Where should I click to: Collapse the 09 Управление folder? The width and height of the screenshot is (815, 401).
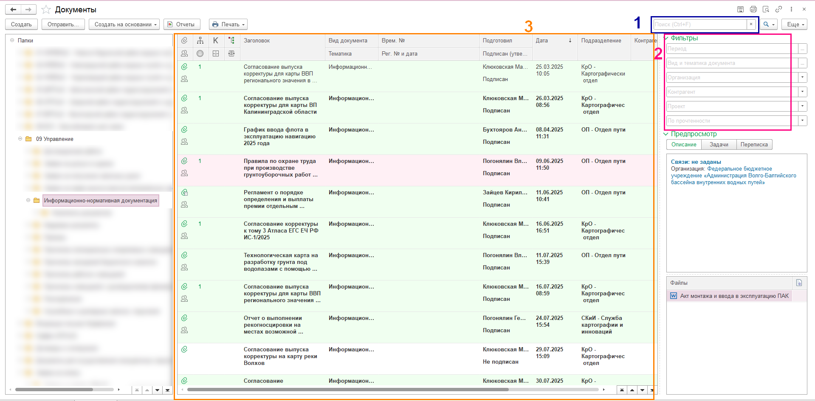[x=20, y=139]
